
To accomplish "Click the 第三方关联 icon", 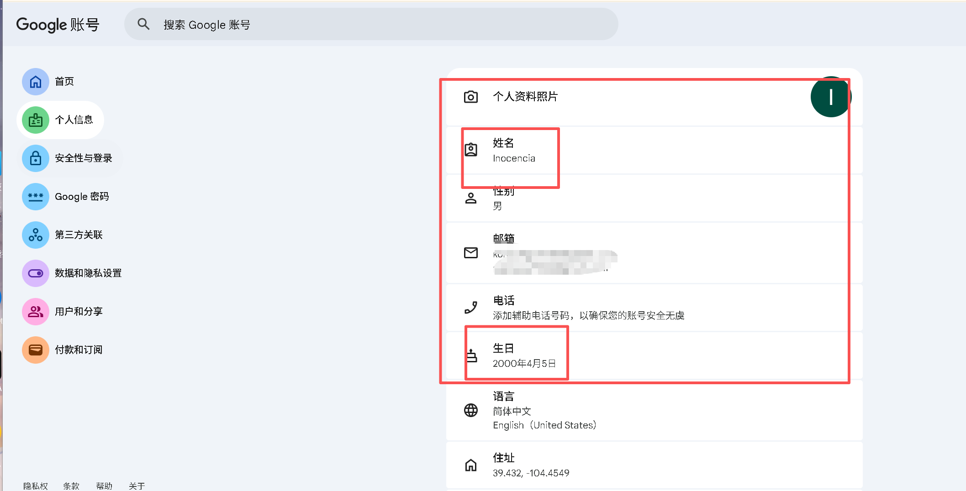I will point(36,235).
